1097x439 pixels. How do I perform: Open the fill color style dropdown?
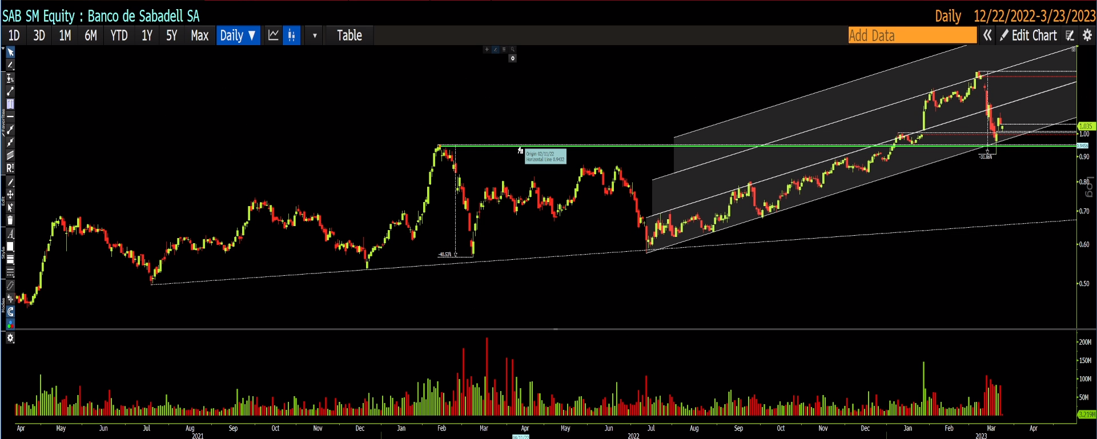pos(10,247)
